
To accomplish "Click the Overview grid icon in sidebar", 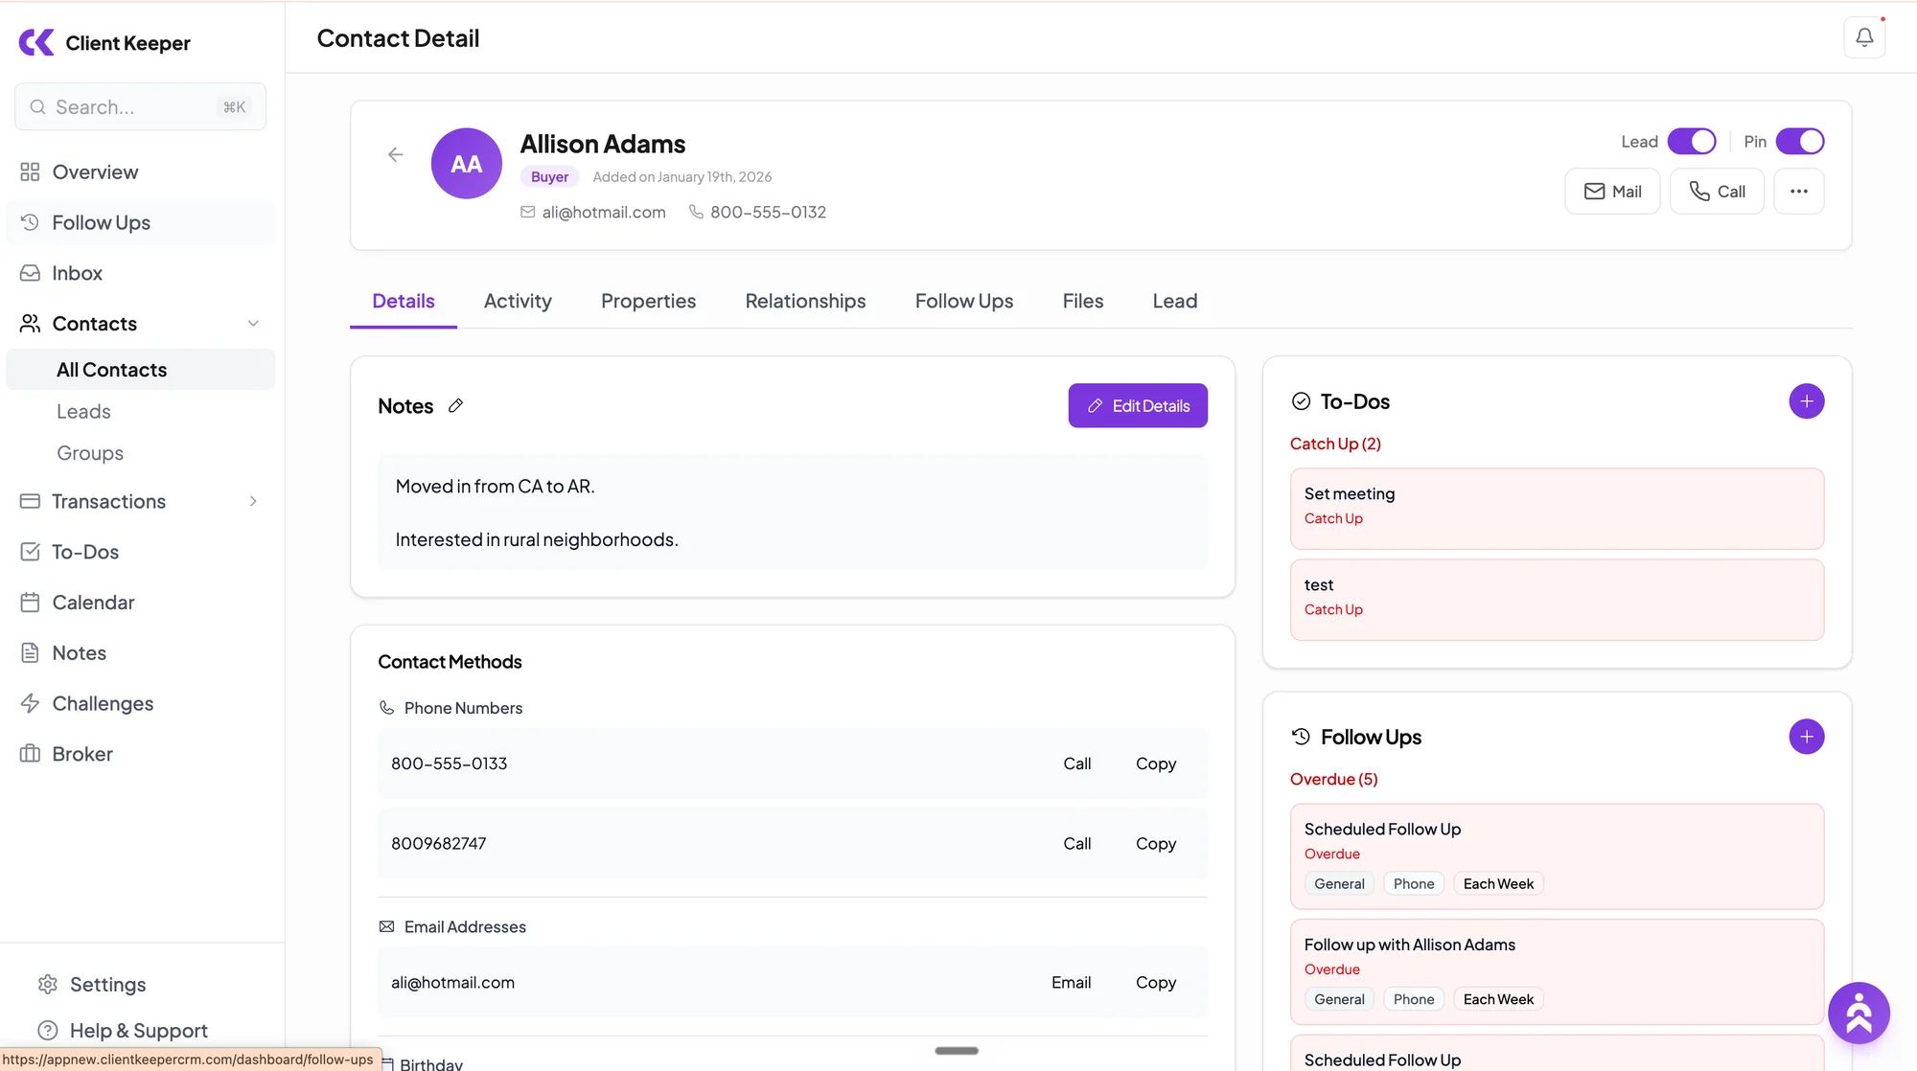I will pyautogui.click(x=30, y=171).
